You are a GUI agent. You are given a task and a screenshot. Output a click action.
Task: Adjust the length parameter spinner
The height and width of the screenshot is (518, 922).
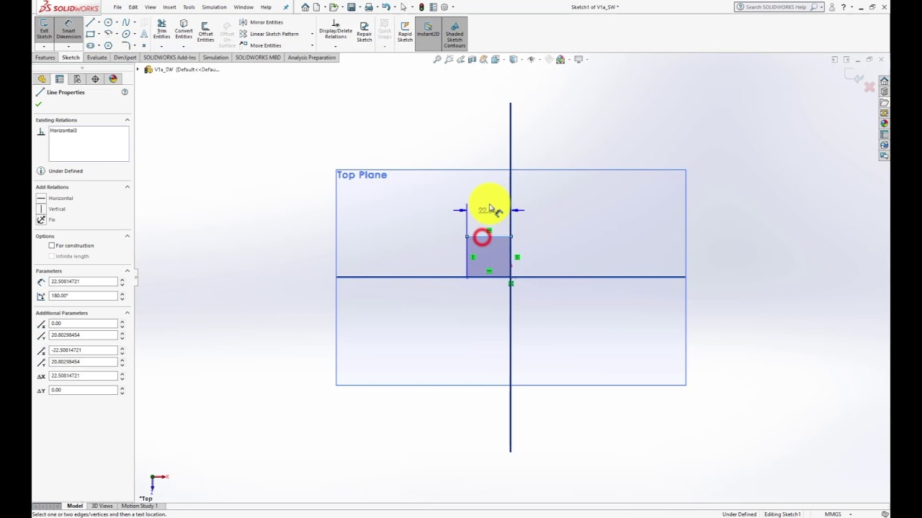tap(122, 281)
